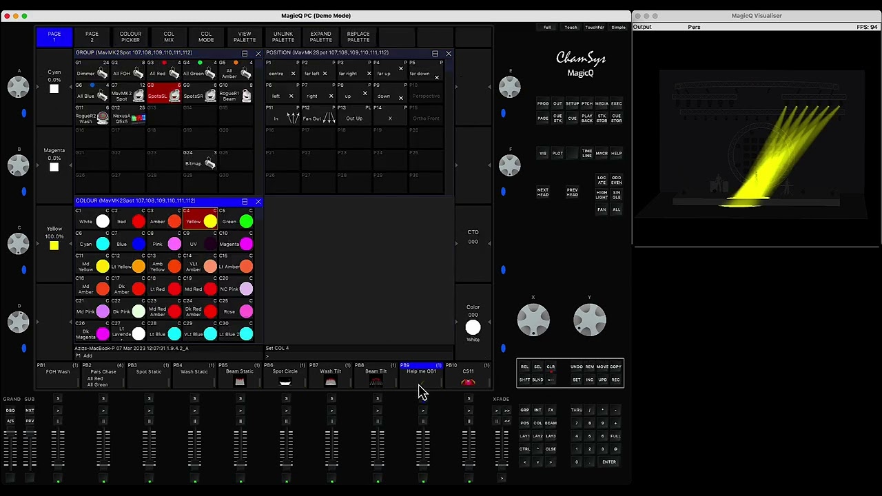Apply the P5 far down position palette

pyautogui.click(x=427, y=72)
